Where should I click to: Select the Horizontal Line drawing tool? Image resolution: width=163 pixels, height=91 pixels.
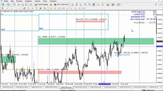point(16,8)
